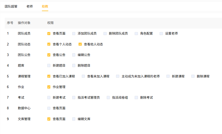This screenshot has width=222, height=134.
Task: Uncheck 查看已加入课程 checkbox
Action: [x=49, y=76]
